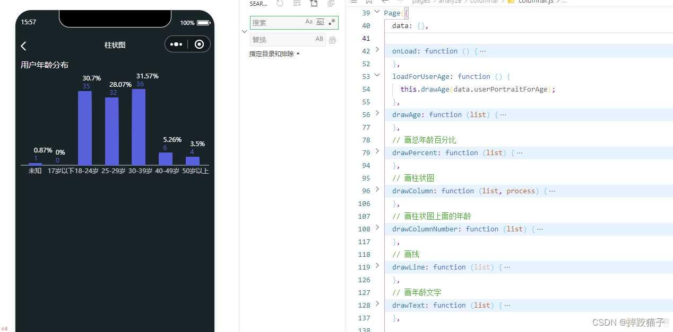Click the open new search editor icon
Viewport: 673px width, 332px height.
pyautogui.click(x=314, y=4)
